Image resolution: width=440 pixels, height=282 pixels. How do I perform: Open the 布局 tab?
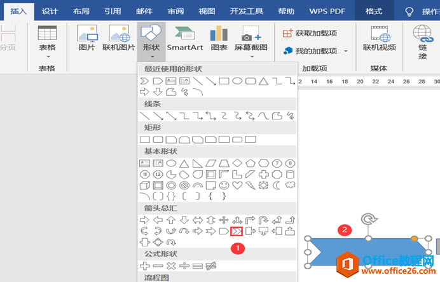[x=81, y=11]
